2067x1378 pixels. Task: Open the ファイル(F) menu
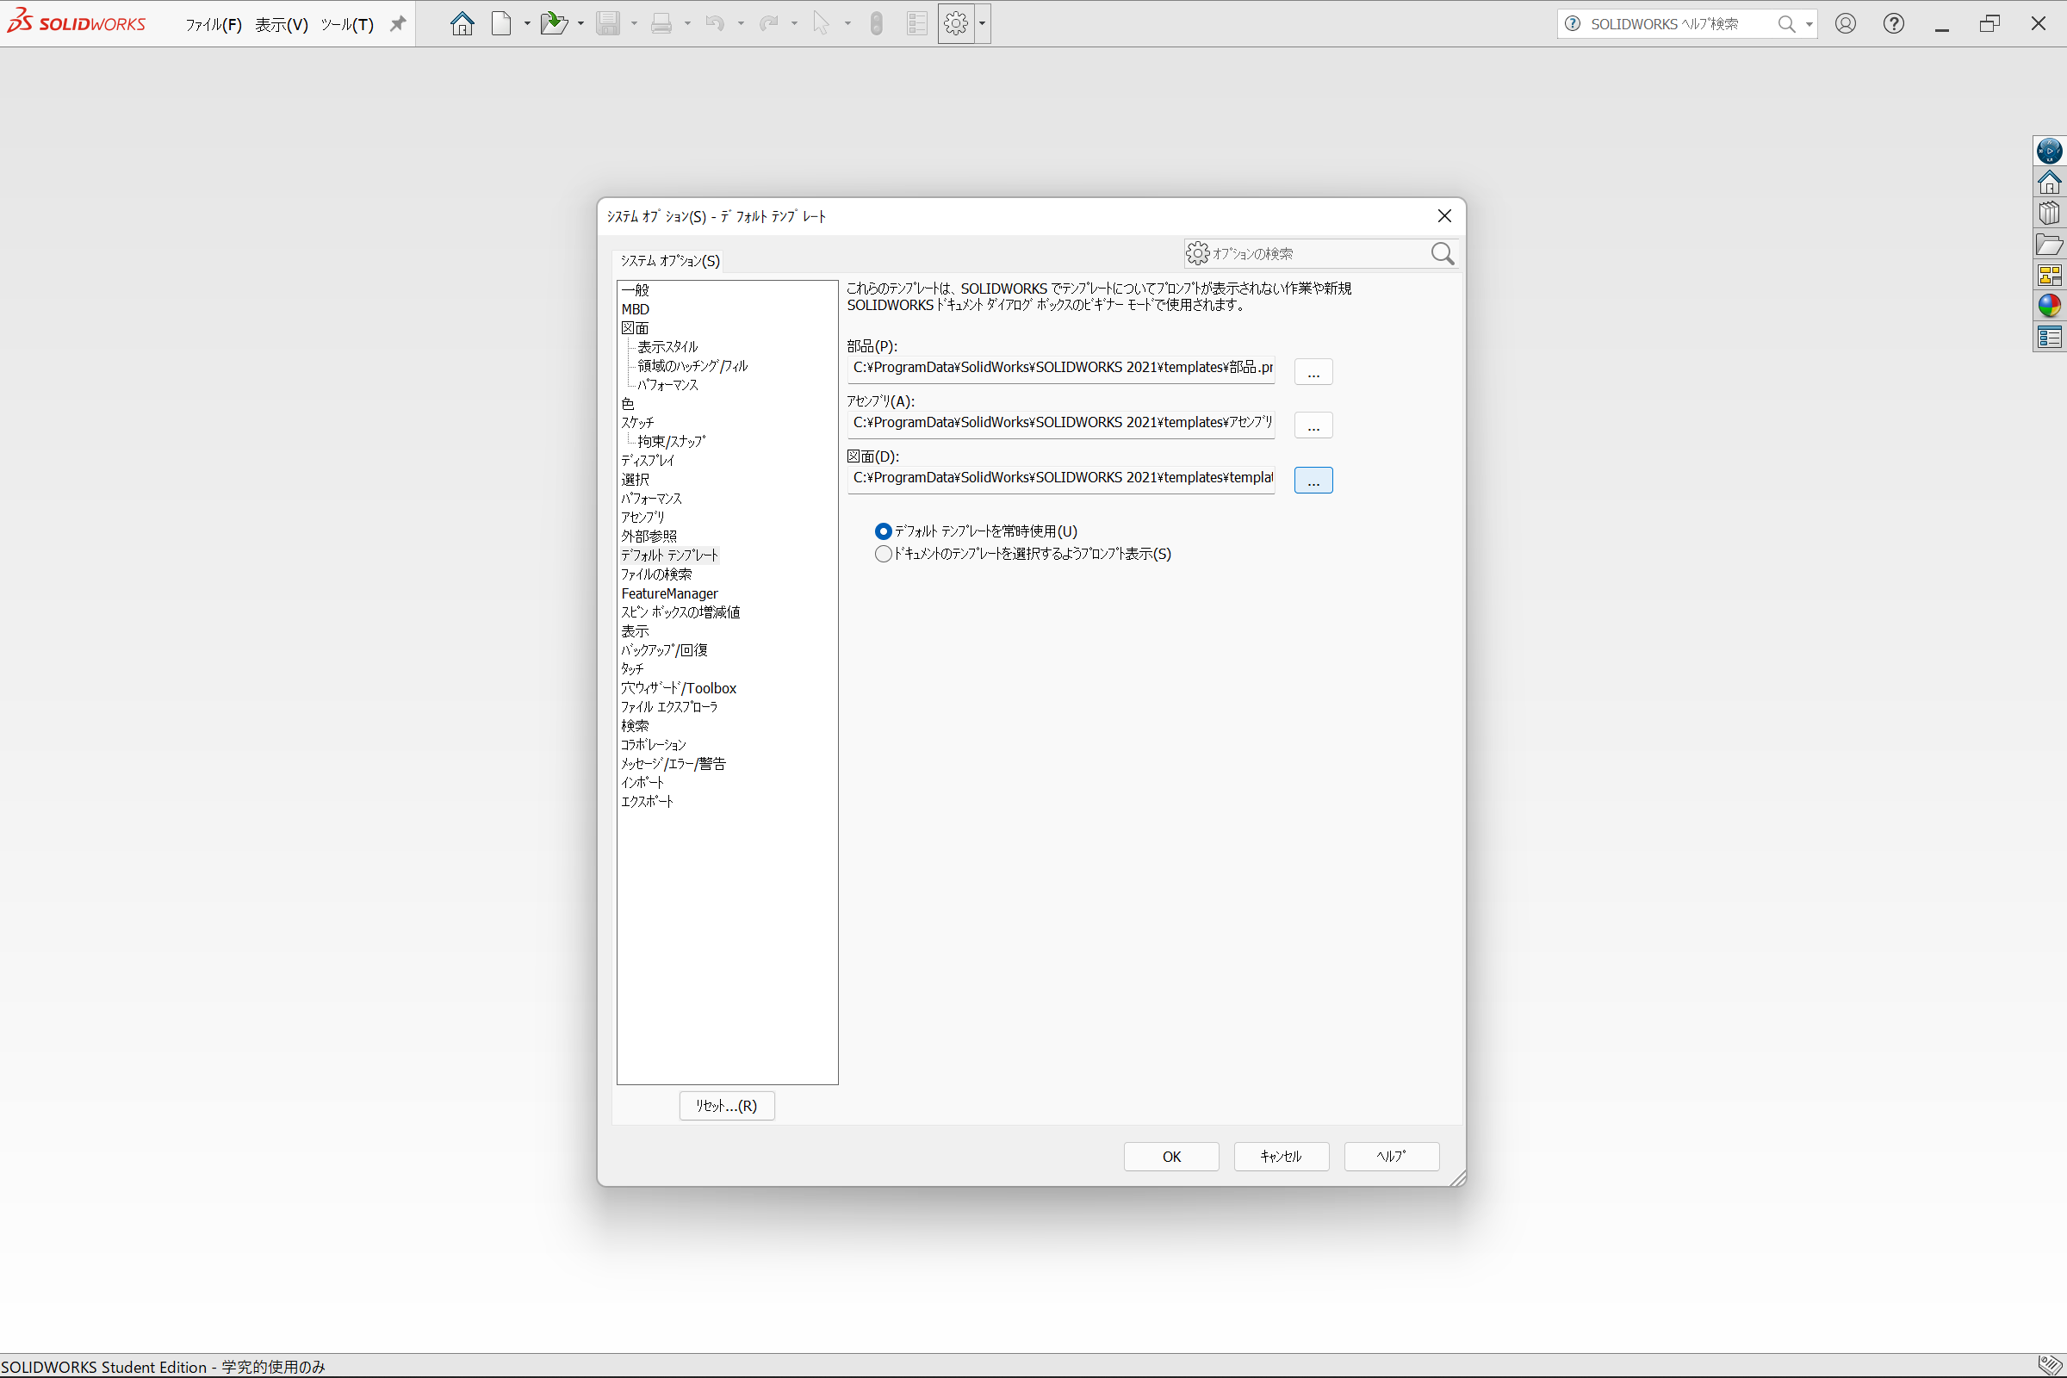pyautogui.click(x=214, y=25)
